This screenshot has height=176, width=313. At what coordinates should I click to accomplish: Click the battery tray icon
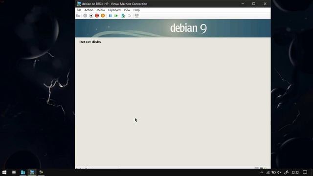(273, 173)
